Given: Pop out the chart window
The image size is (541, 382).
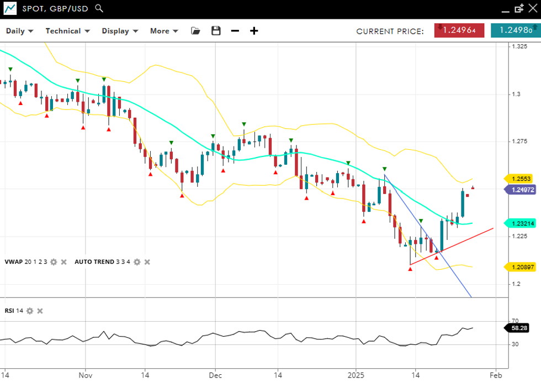Looking at the screenshot, I should tap(519, 8).
